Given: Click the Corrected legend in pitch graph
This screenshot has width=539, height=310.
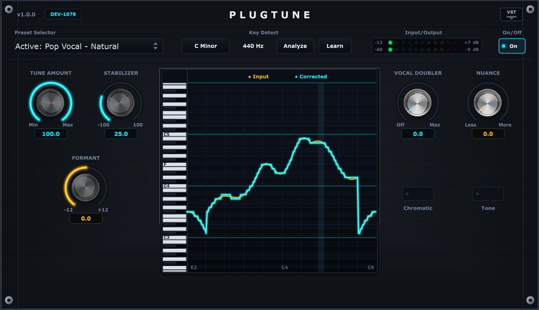Looking at the screenshot, I should pos(311,77).
